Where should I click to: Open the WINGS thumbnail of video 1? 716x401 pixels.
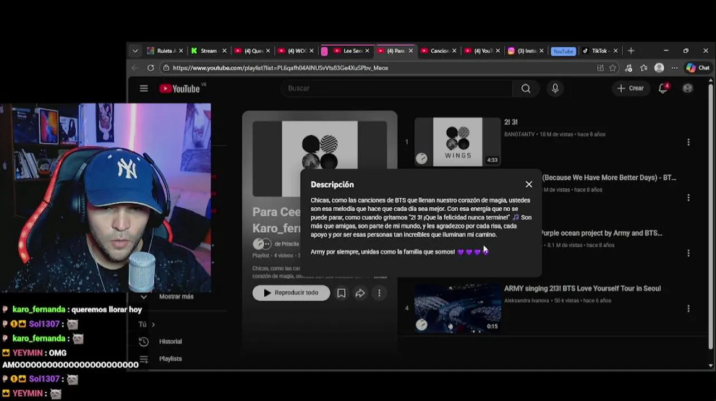tap(457, 141)
